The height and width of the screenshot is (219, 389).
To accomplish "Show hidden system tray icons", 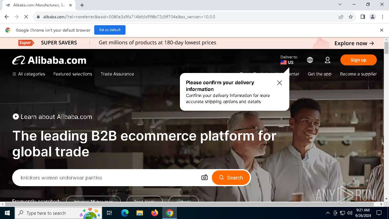I will [x=328, y=213].
